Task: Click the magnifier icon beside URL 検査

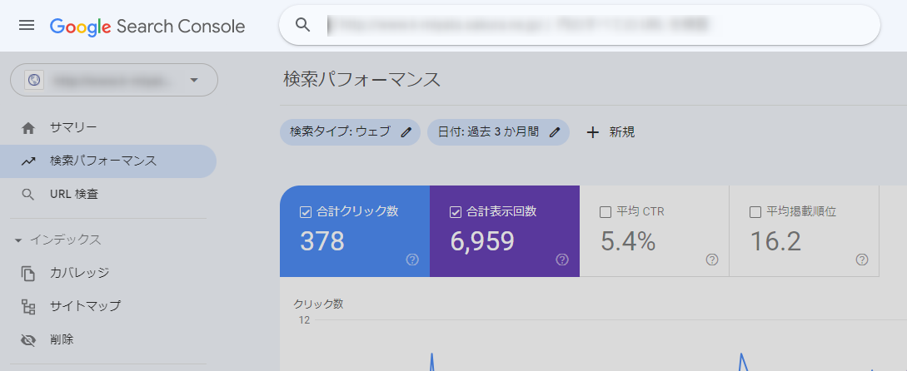Action: pos(27,195)
